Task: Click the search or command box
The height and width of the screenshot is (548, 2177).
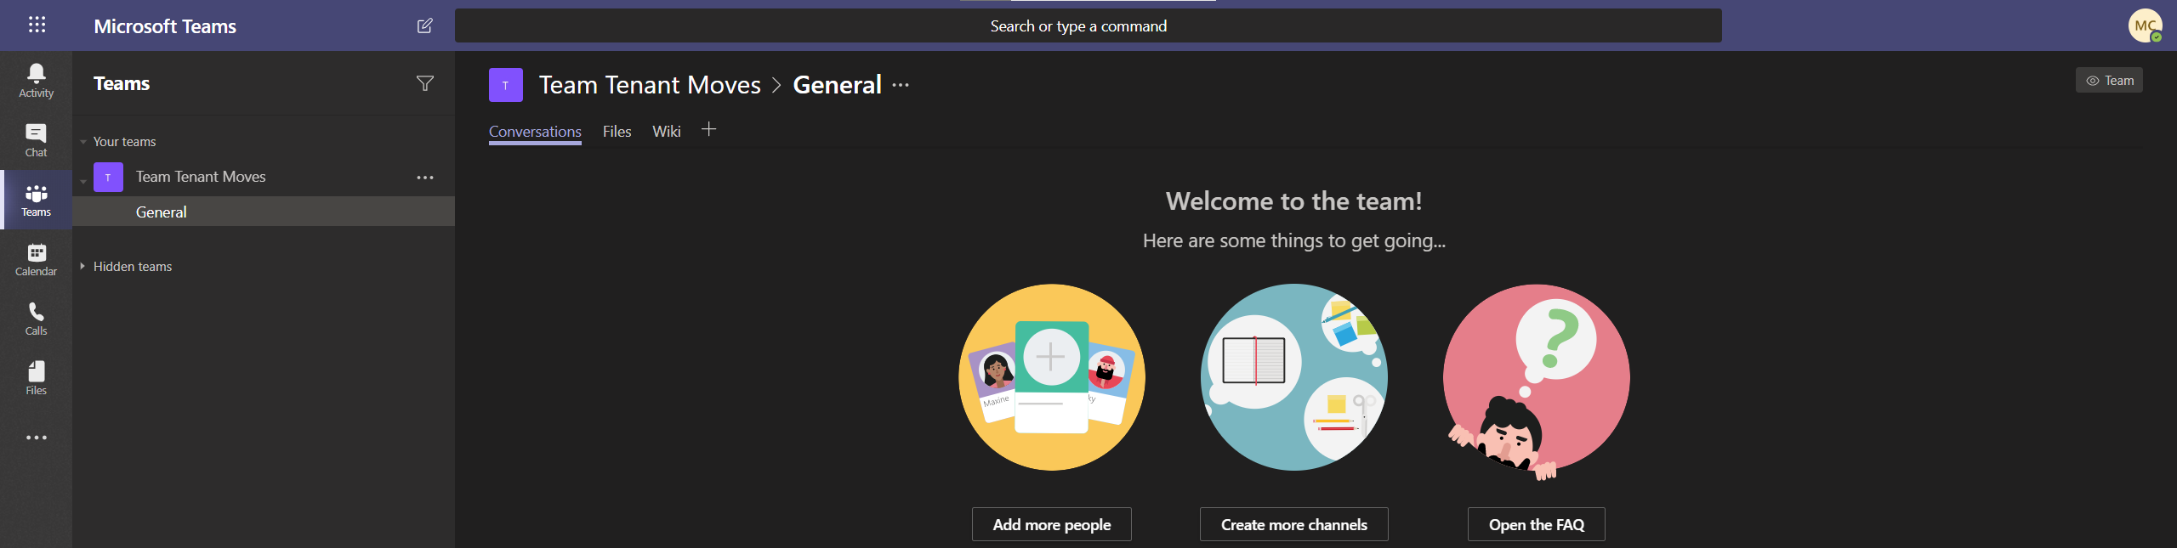Action: coord(1088,25)
